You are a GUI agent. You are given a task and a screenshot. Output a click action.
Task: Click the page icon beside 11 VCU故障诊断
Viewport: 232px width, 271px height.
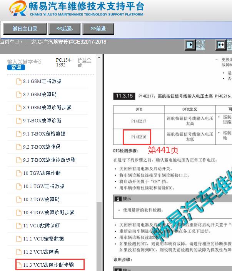19,226
